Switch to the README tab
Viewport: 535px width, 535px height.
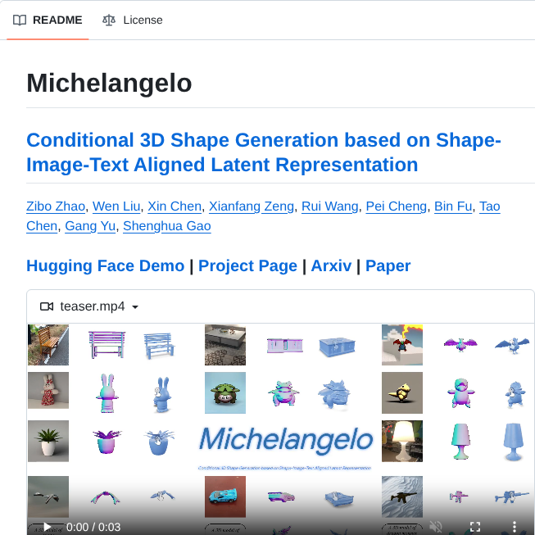click(48, 20)
